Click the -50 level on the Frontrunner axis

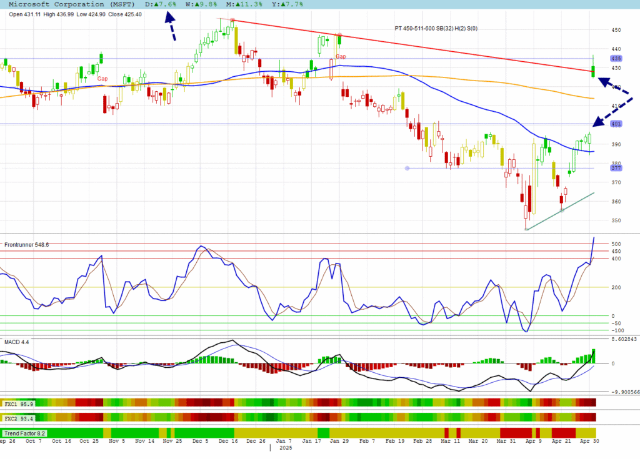tap(614, 323)
